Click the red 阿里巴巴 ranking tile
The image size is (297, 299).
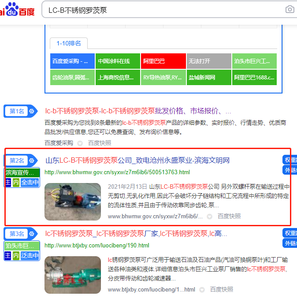coord(163,61)
